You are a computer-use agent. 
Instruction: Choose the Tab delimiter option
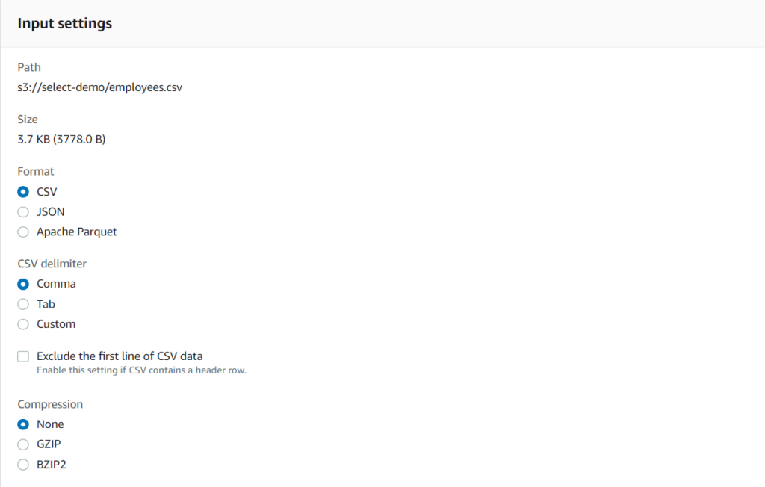[x=23, y=304]
